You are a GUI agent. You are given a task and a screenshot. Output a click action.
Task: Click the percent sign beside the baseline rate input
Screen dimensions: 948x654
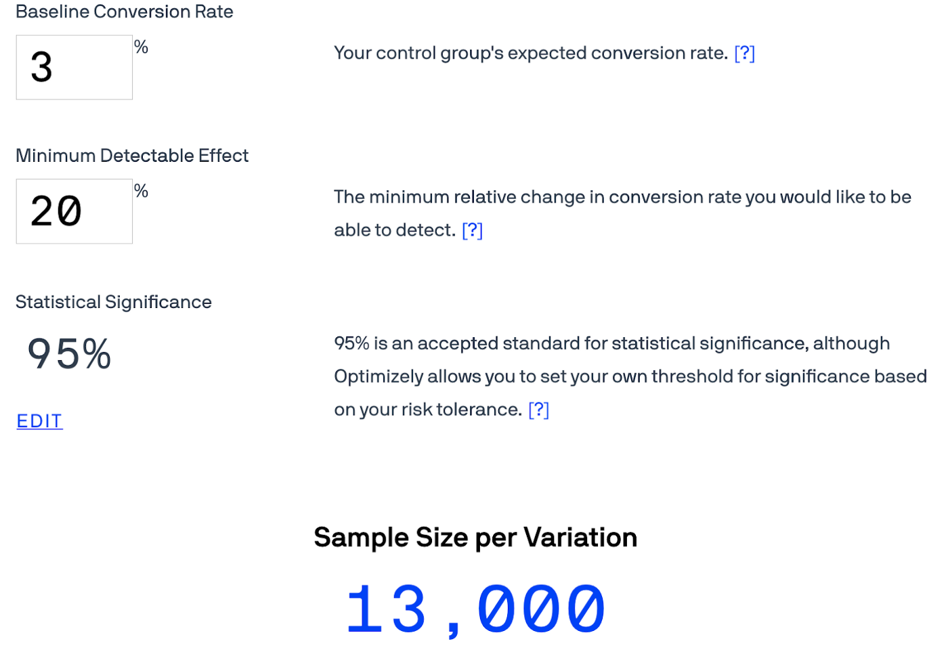pos(141,47)
